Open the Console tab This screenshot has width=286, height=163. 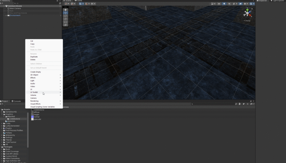coord(17,101)
